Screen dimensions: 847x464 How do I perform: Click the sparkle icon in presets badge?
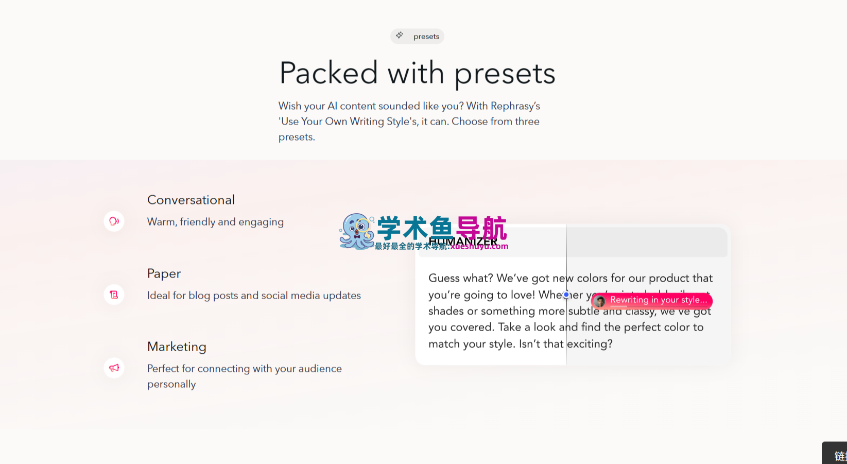point(400,36)
